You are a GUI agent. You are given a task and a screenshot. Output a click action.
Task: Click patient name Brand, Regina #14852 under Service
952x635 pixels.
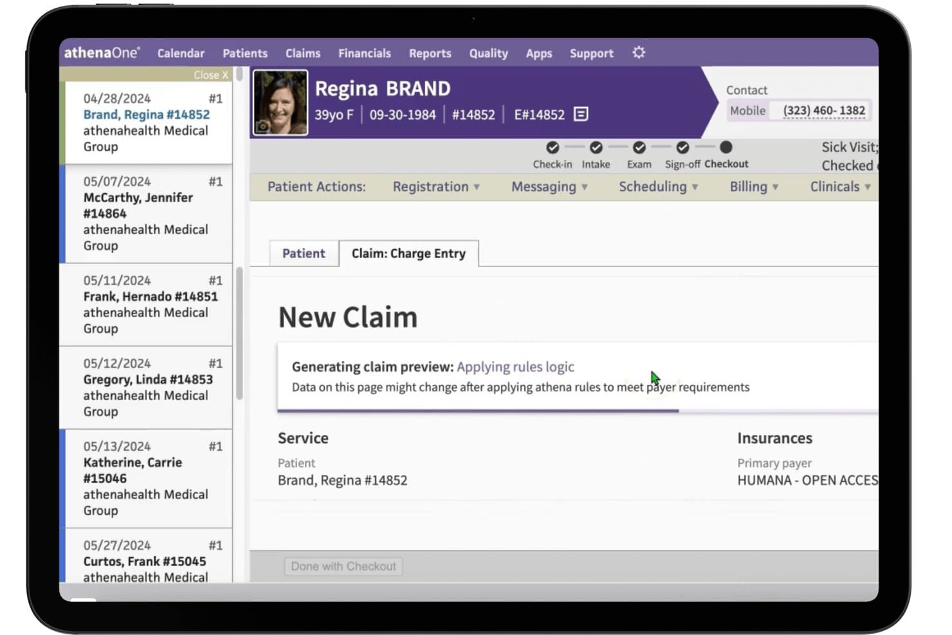click(x=342, y=480)
